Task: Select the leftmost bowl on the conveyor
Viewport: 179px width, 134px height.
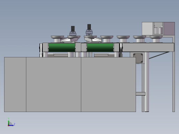Action: pos(57,37)
